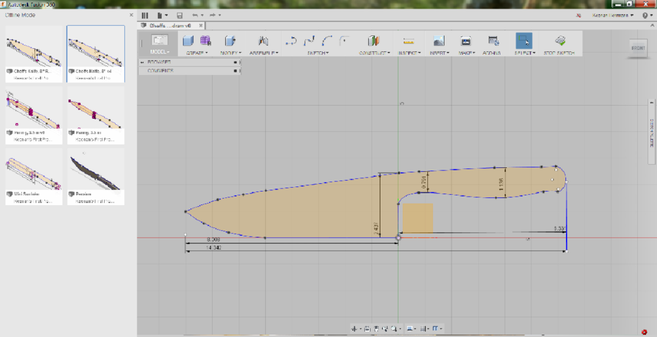657x337 pixels.
Task: Open the CREATE menu dropdown
Action: point(197,53)
